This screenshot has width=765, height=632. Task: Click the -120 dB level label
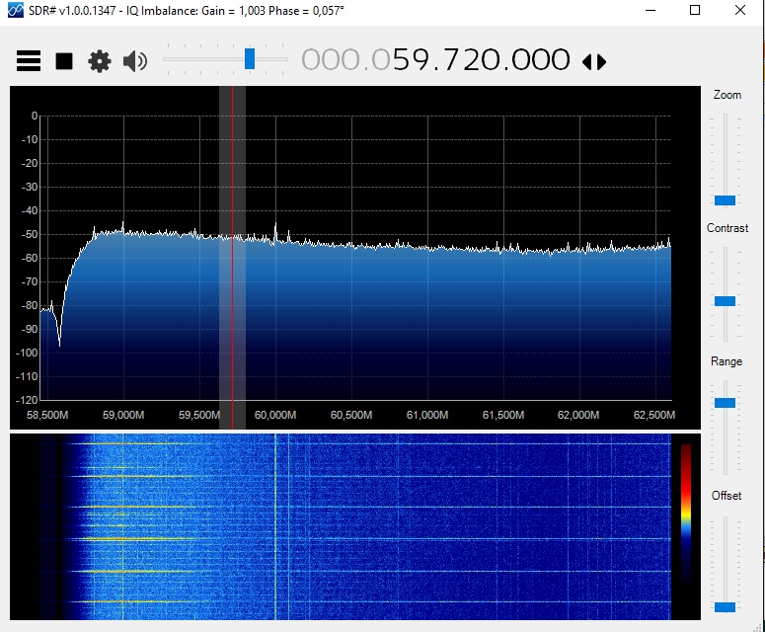coord(27,400)
